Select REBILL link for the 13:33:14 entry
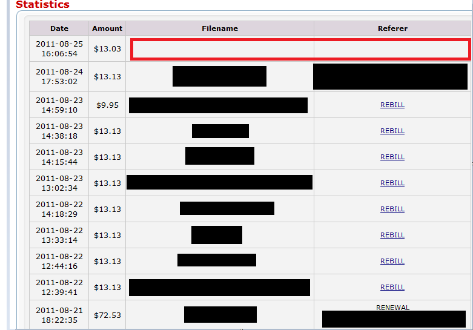Viewport: 473px width, 330px height. (392, 235)
